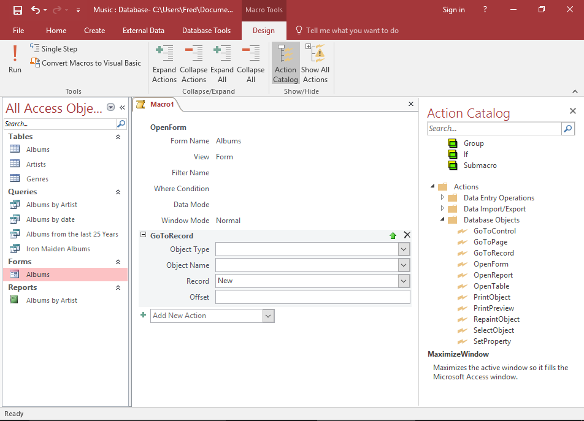Click the Collapse All icon
Image resolution: width=584 pixels, height=421 pixels.
tap(251, 64)
